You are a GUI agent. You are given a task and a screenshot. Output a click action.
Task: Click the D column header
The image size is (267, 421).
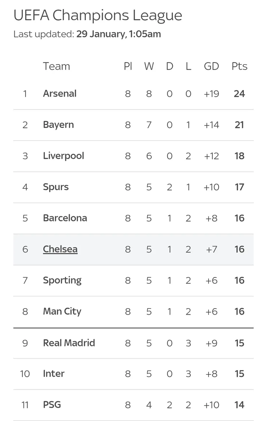tap(170, 66)
